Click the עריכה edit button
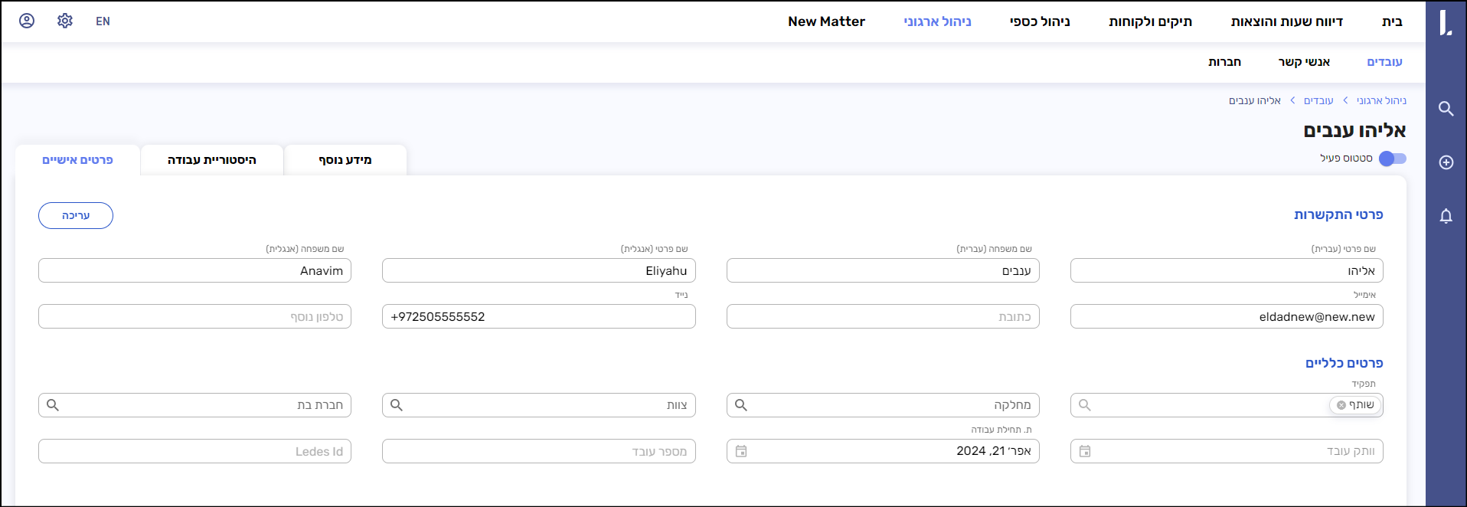1467x507 pixels. (76, 216)
